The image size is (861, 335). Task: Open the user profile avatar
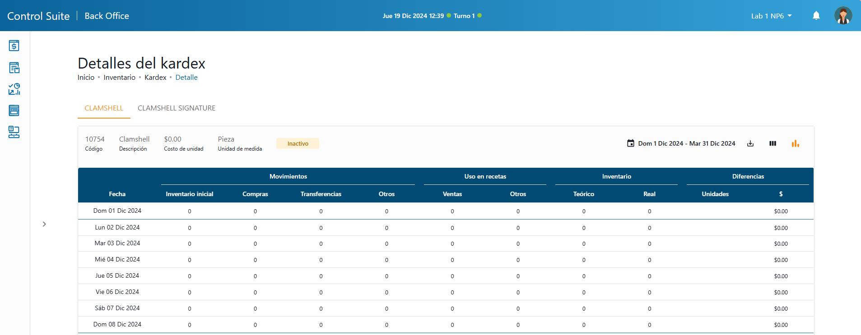coord(842,16)
